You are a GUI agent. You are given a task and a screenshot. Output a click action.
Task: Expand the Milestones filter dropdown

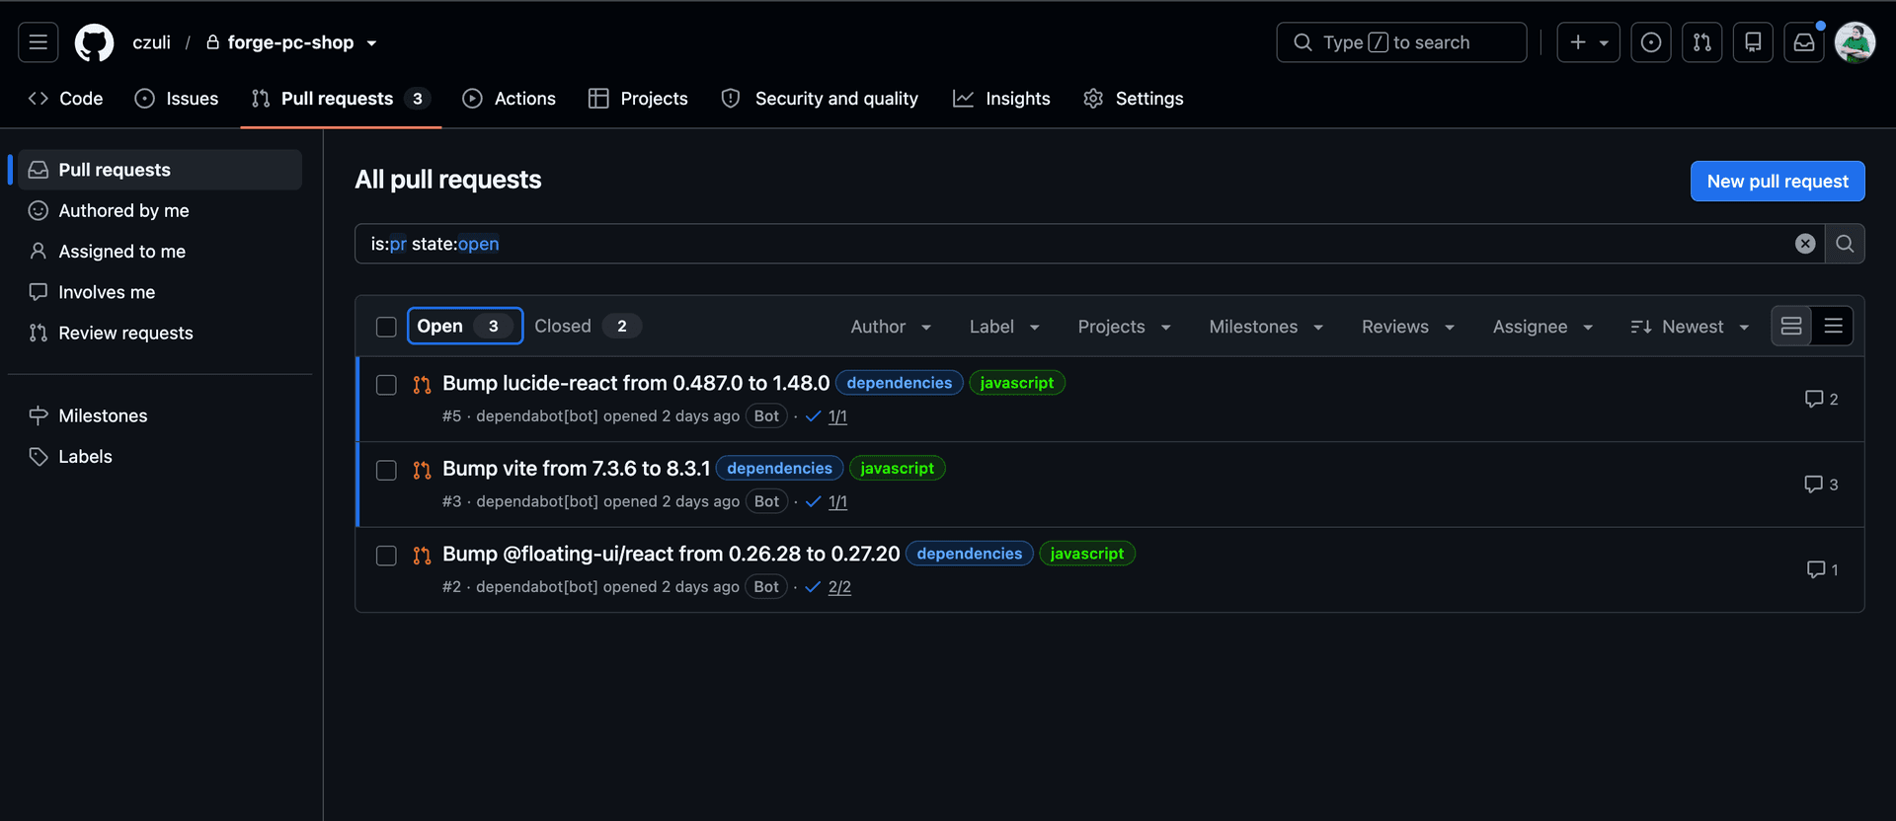point(1266,327)
